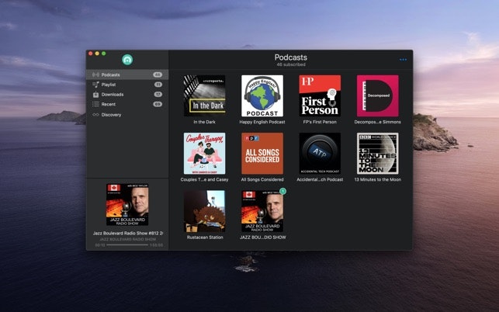Click the Downloads count badge

(158, 95)
